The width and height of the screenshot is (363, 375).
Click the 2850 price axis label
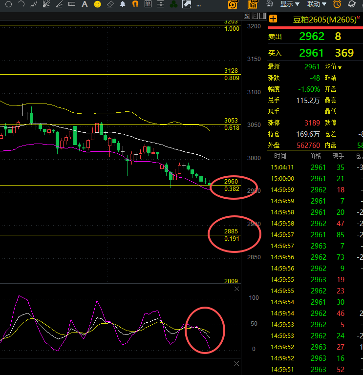(x=254, y=257)
